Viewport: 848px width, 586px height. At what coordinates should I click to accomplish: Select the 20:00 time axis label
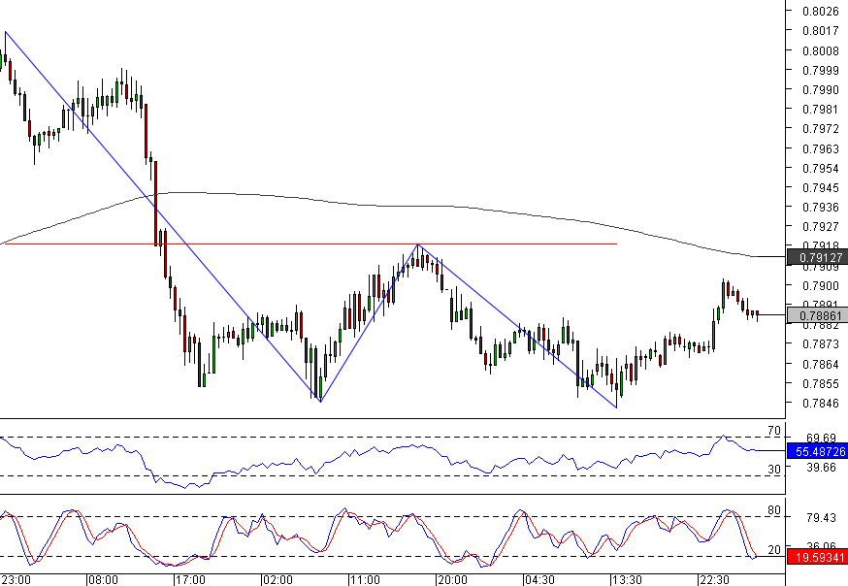(452, 580)
